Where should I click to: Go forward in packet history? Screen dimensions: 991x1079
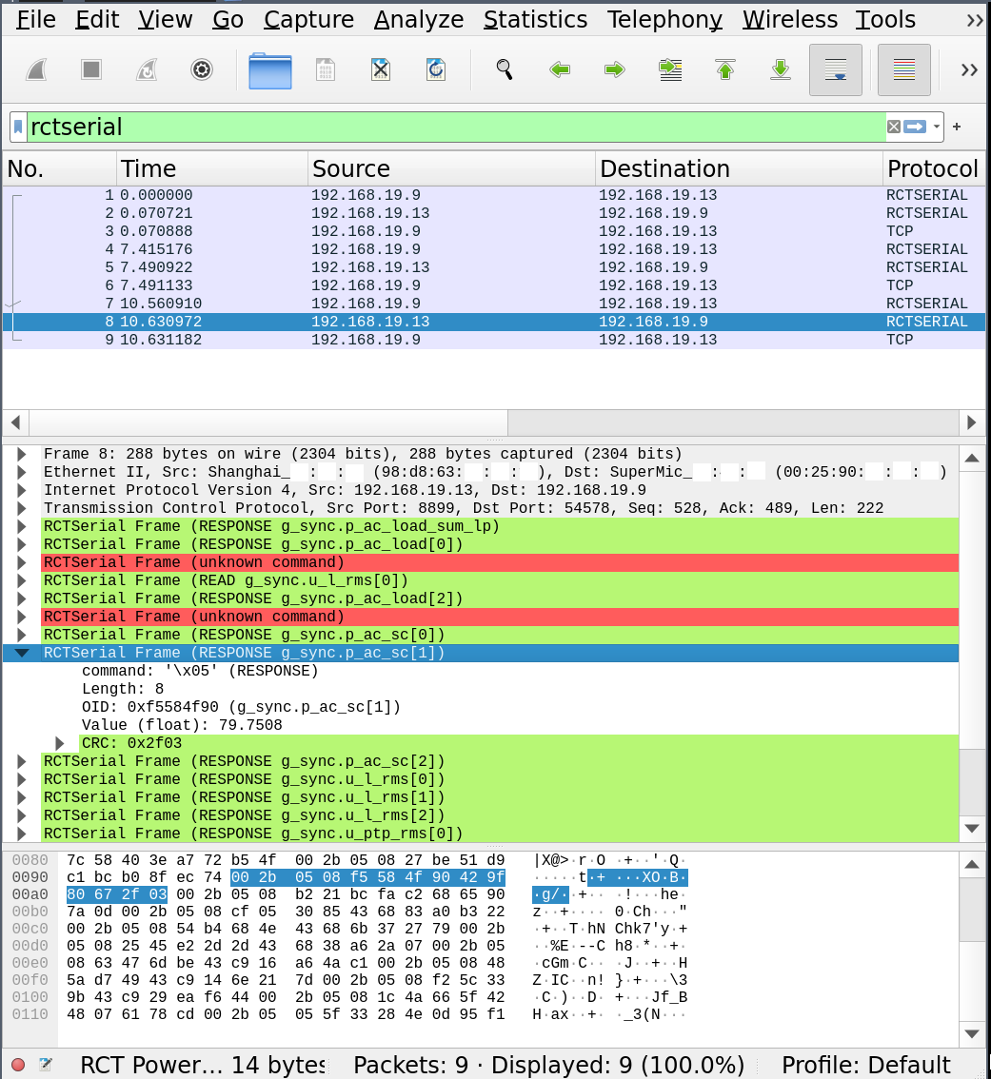tap(614, 69)
